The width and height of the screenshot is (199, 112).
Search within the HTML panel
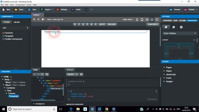pos(47,74)
